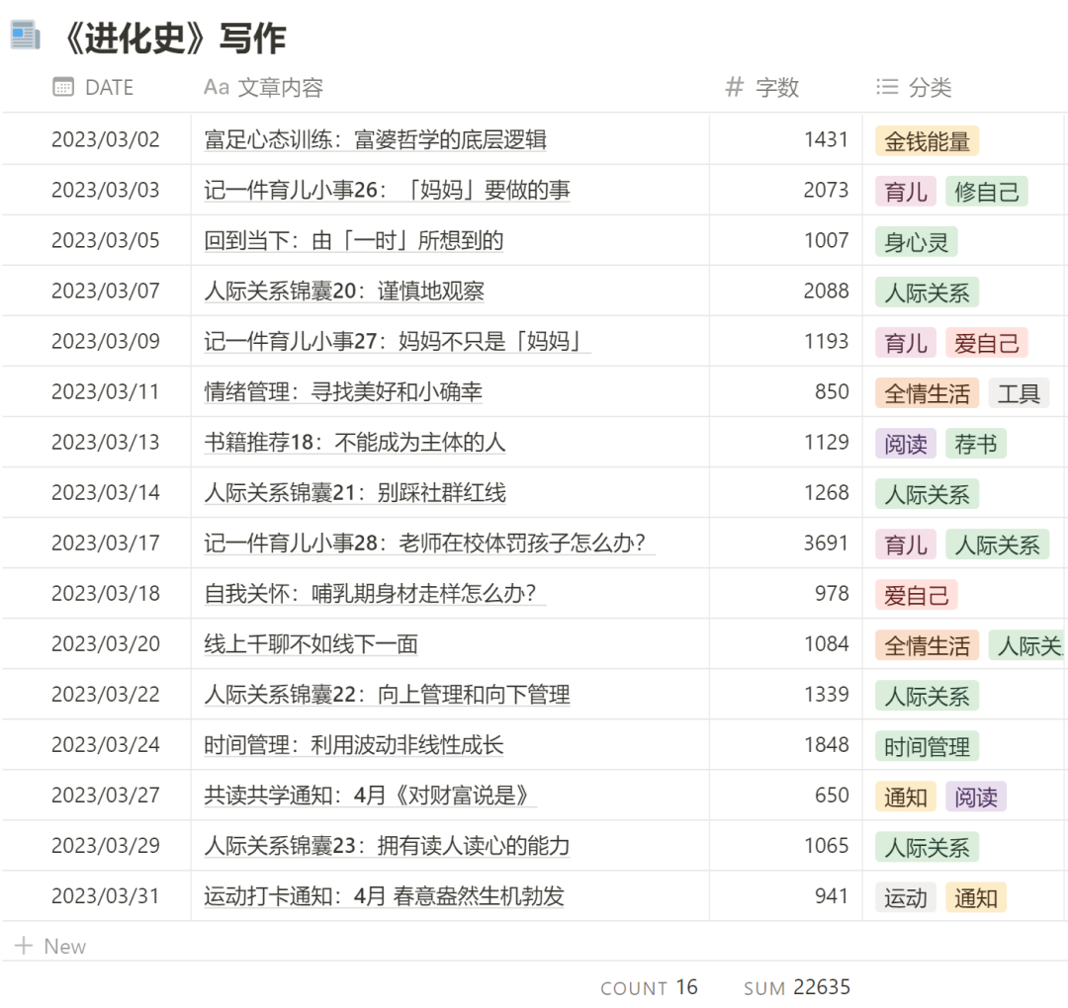
Task: Open page 时间管理：利用波动非线性成长
Action: click(x=353, y=744)
